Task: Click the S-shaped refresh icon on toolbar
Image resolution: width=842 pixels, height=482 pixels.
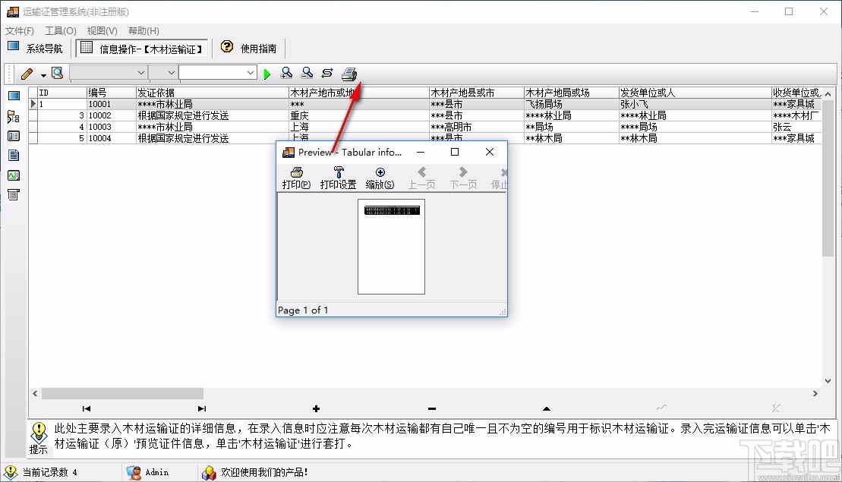Action: pos(326,73)
